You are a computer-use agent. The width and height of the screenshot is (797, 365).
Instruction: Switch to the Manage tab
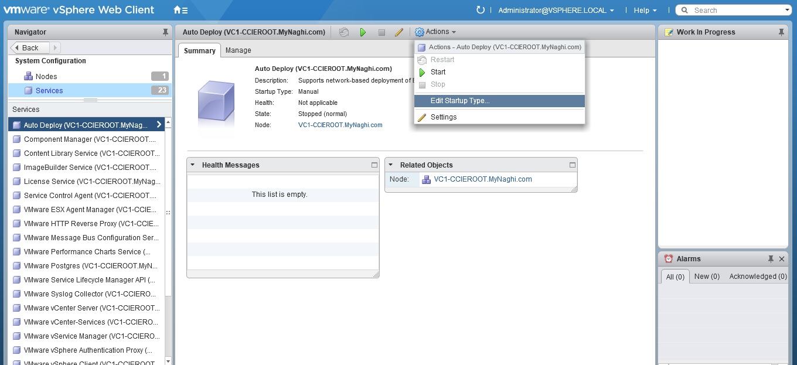click(238, 50)
